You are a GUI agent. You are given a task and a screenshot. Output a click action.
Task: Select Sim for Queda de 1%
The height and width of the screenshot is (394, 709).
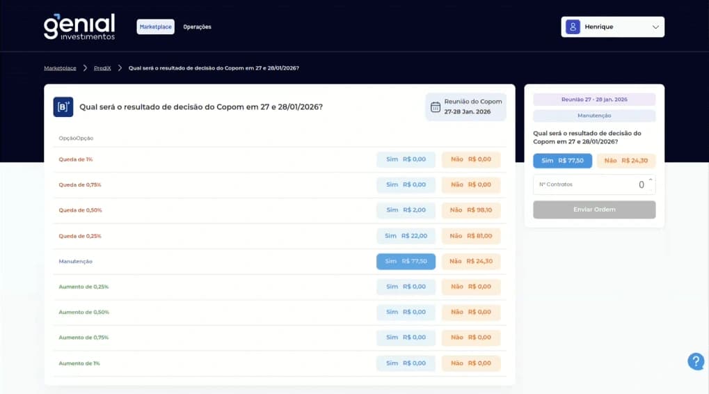click(x=406, y=159)
